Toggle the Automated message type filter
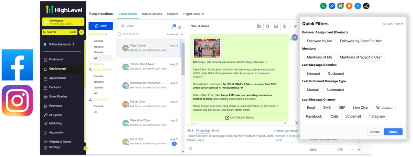413x157 pixels. pos(335,90)
